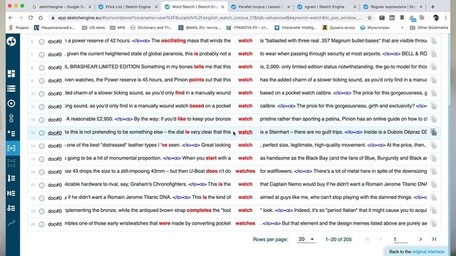Viewport: 456px width, 256px height.
Task: Open Word Sketch target icon in sidebar
Action: coord(11,103)
